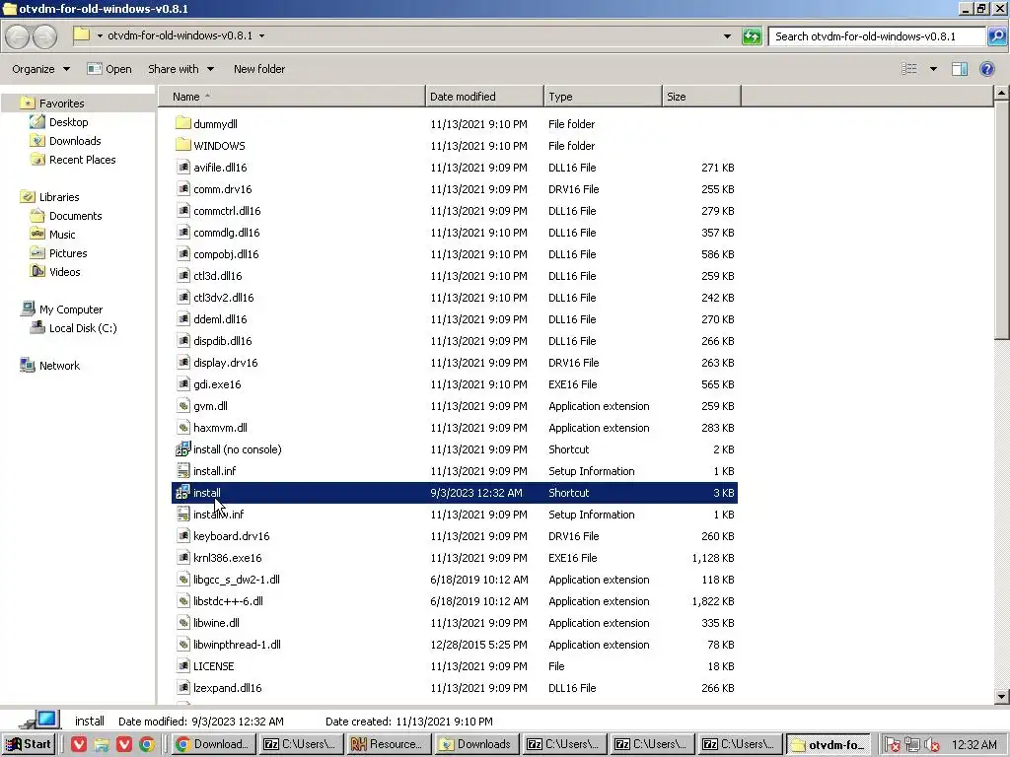Select the krnl386.exe16 file icon
This screenshot has height=757, width=1010.
point(182,558)
